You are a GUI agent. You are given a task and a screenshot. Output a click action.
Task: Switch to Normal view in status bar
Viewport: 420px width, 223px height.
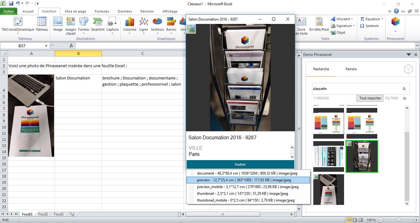(x=349, y=220)
